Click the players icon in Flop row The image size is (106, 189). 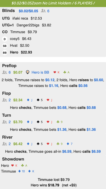(5, 100)
